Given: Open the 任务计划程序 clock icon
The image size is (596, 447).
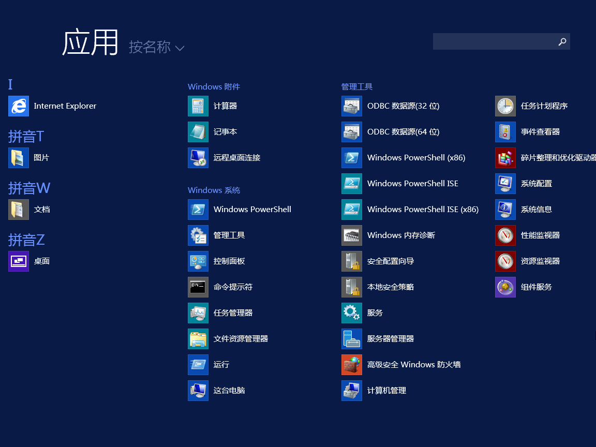Looking at the screenshot, I should point(505,106).
